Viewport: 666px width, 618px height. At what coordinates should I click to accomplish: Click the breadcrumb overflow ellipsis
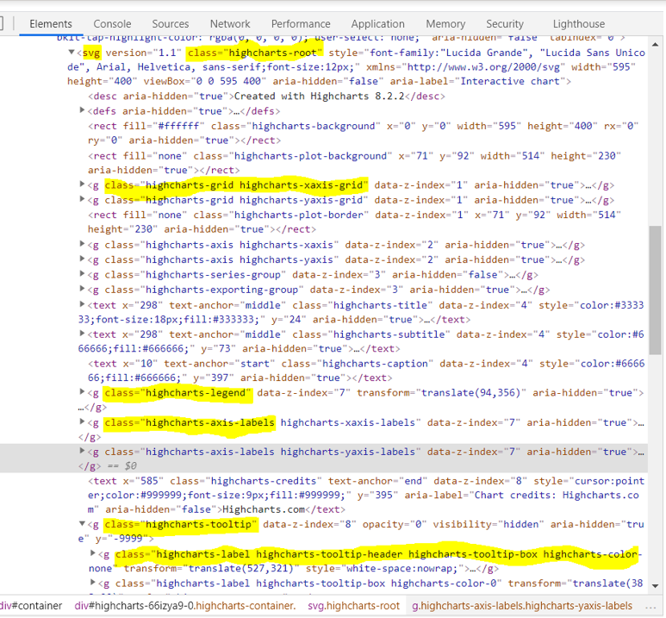coord(650,607)
